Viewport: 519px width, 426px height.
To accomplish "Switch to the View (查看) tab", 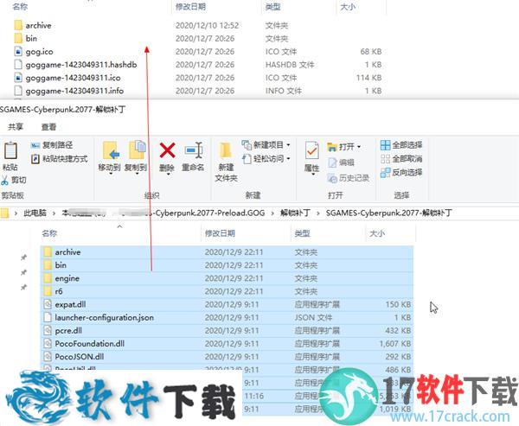I will pyautogui.click(x=48, y=127).
